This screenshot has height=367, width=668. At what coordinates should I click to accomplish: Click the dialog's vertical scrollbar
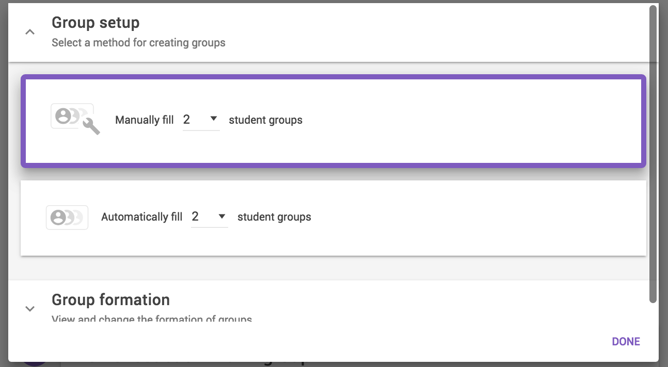pyautogui.click(x=653, y=155)
